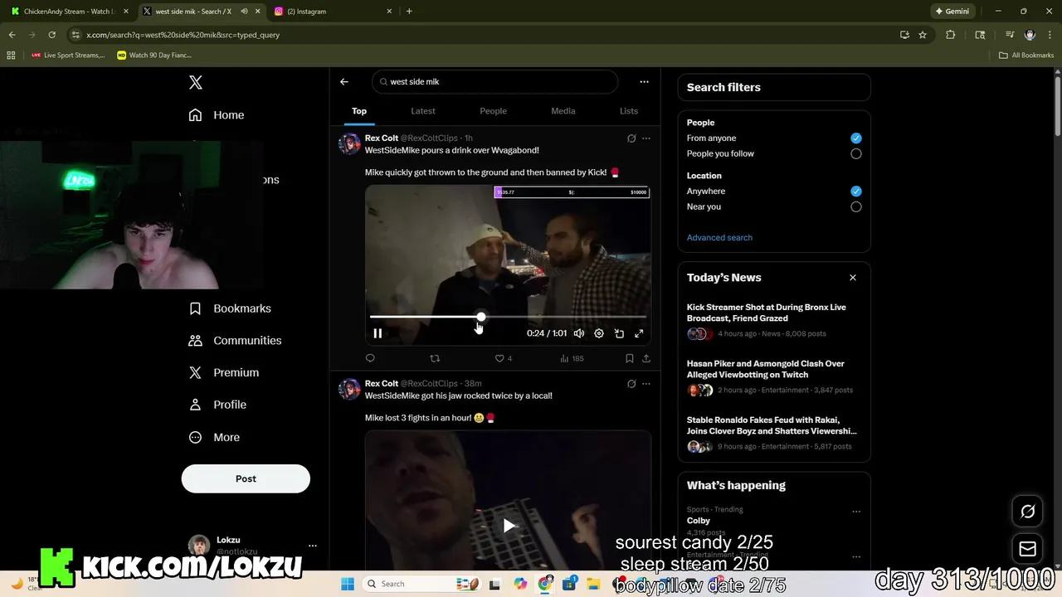
Task: Open a new browser tab
Action: pos(409,12)
